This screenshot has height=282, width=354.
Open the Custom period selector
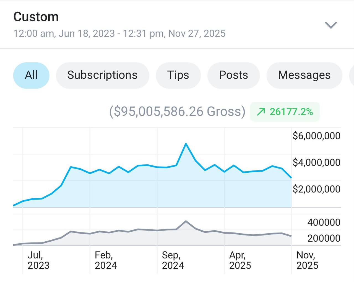click(x=36, y=17)
